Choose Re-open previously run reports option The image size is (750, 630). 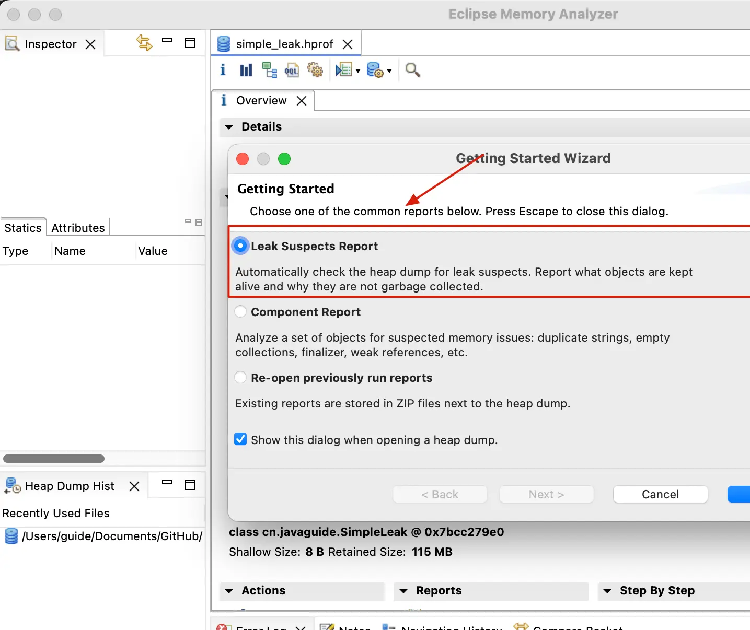pyautogui.click(x=240, y=378)
